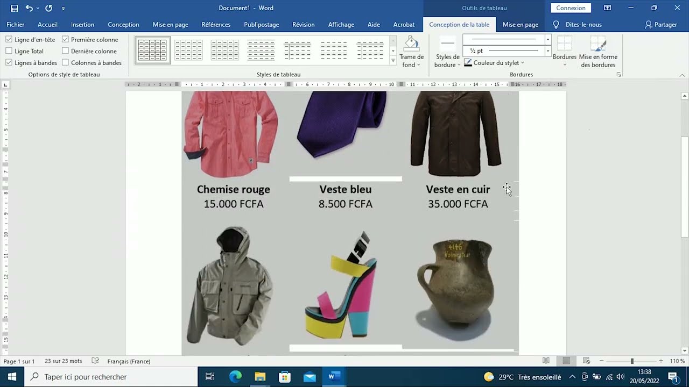Click the zoom in plus button
The width and height of the screenshot is (689, 387).
661,361
